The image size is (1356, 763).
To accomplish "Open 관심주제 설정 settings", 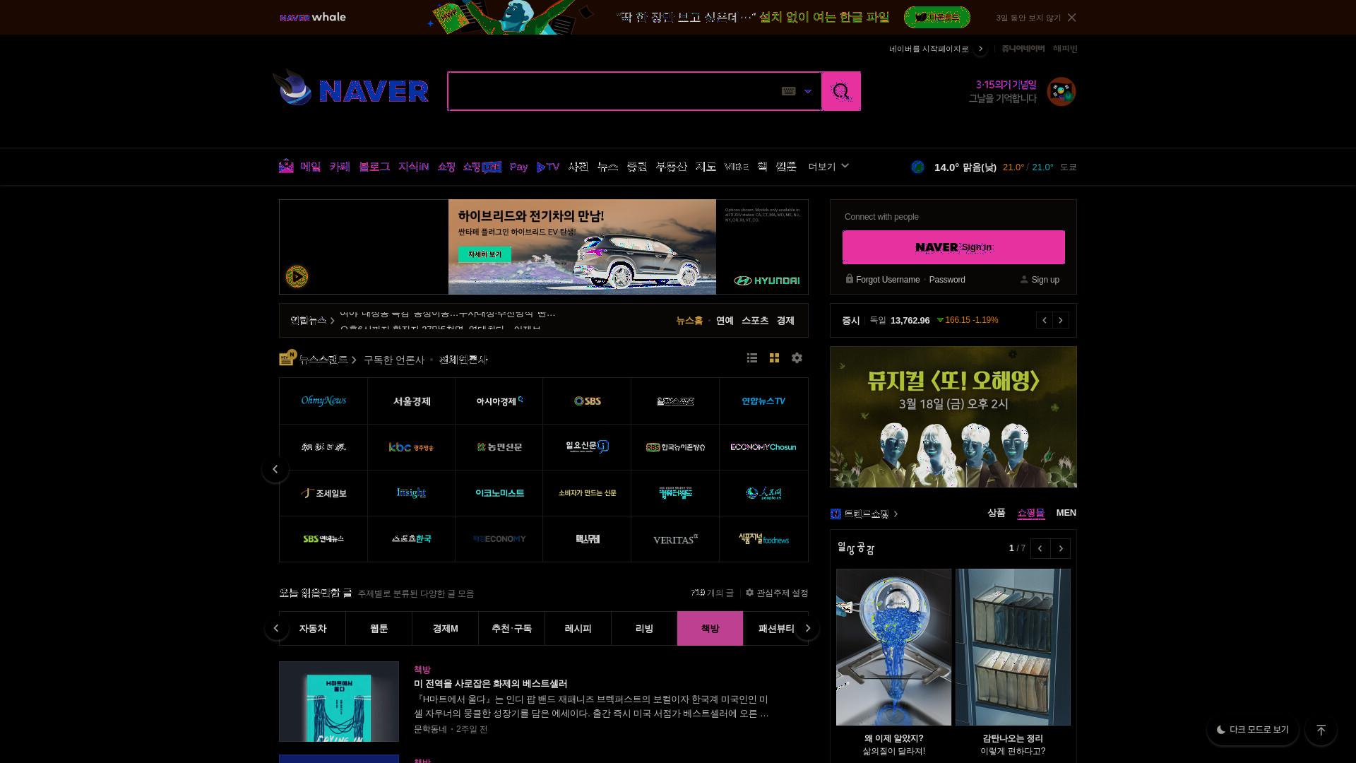I will (x=777, y=593).
